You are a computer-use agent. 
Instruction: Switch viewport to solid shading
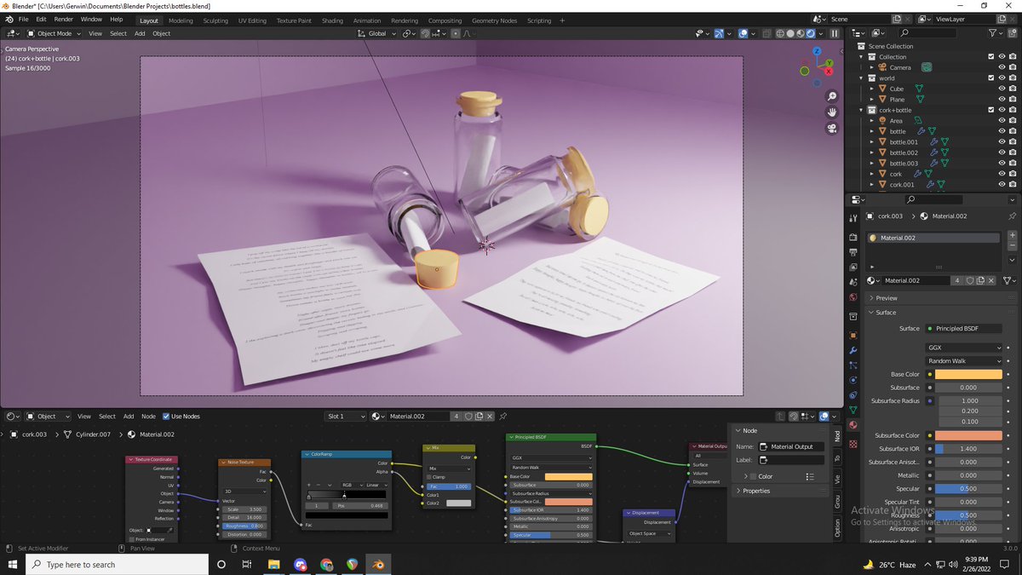coord(790,33)
